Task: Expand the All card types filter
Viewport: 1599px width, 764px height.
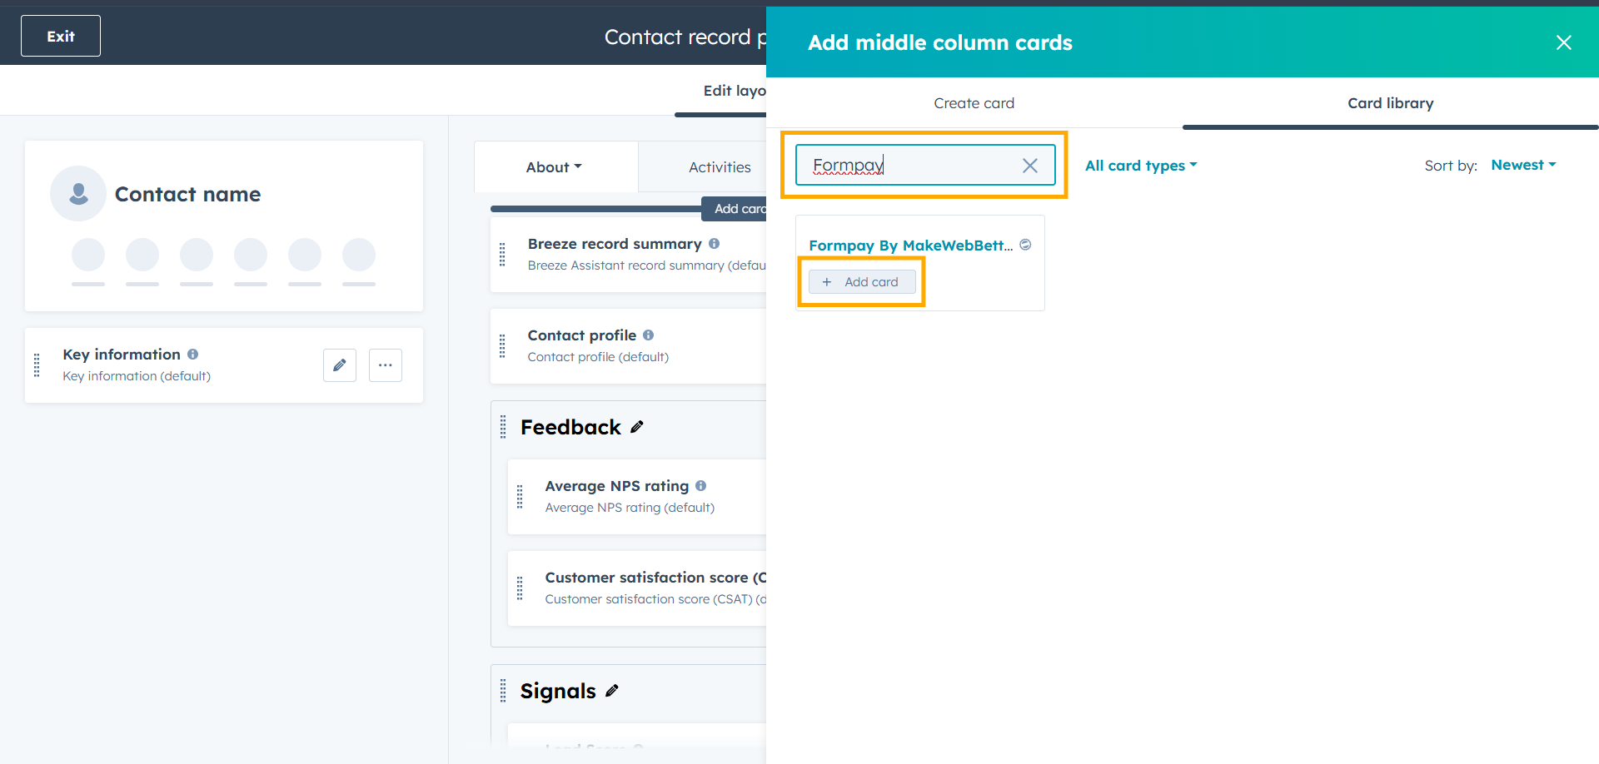Action: coord(1141,166)
